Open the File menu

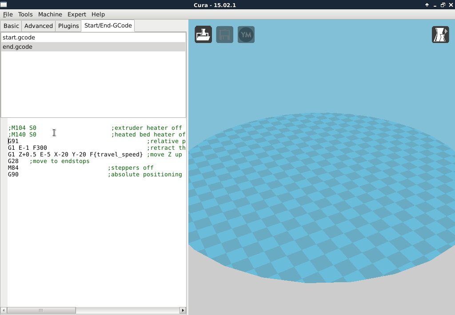pos(8,14)
